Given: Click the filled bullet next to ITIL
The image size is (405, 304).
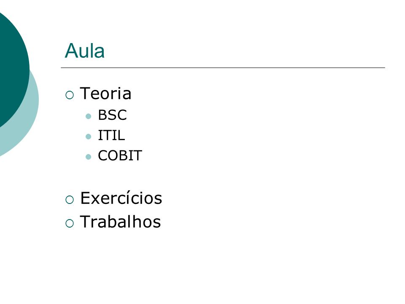Looking at the screenshot, I should pos(88,136).
